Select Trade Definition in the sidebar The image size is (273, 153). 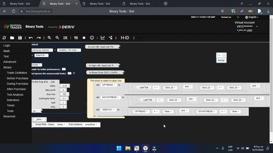[x=17, y=73]
